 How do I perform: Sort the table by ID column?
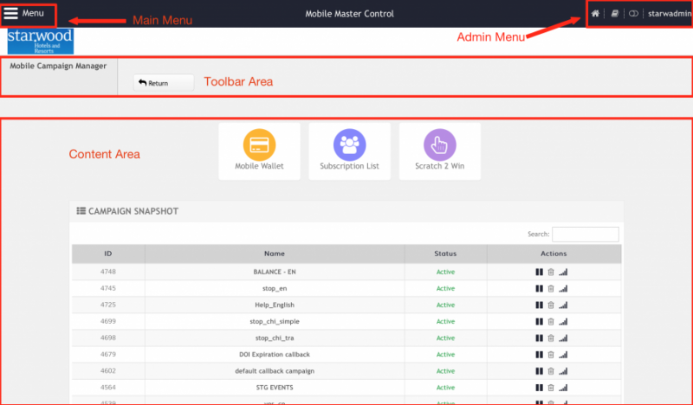tap(108, 254)
